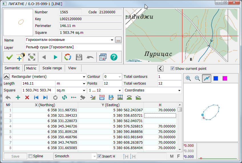Jump to the last point icon

[45, 97]
